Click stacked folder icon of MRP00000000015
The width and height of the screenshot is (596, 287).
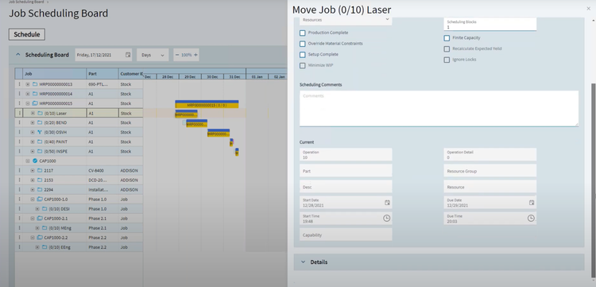coord(35,103)
